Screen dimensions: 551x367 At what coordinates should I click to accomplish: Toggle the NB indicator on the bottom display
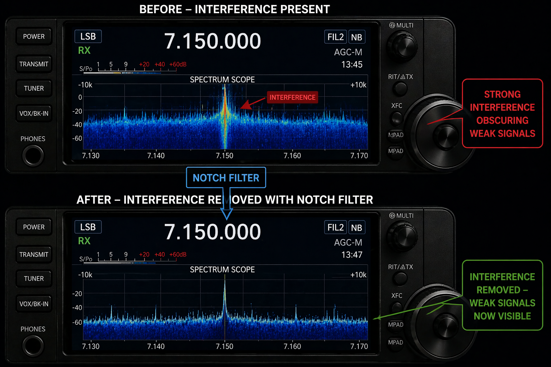coord(356,228)
